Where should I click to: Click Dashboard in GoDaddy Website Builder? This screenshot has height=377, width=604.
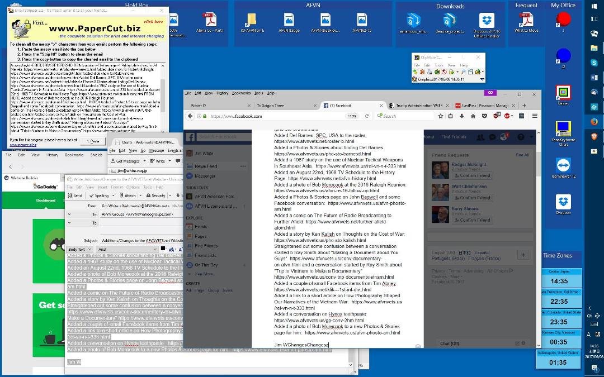coord(46,200)
